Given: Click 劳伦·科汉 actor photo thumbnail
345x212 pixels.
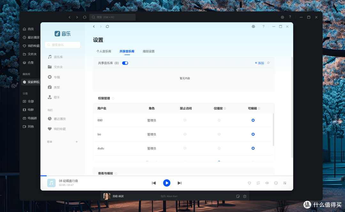Looking at the screenshot, I should [x=107, y=196].
